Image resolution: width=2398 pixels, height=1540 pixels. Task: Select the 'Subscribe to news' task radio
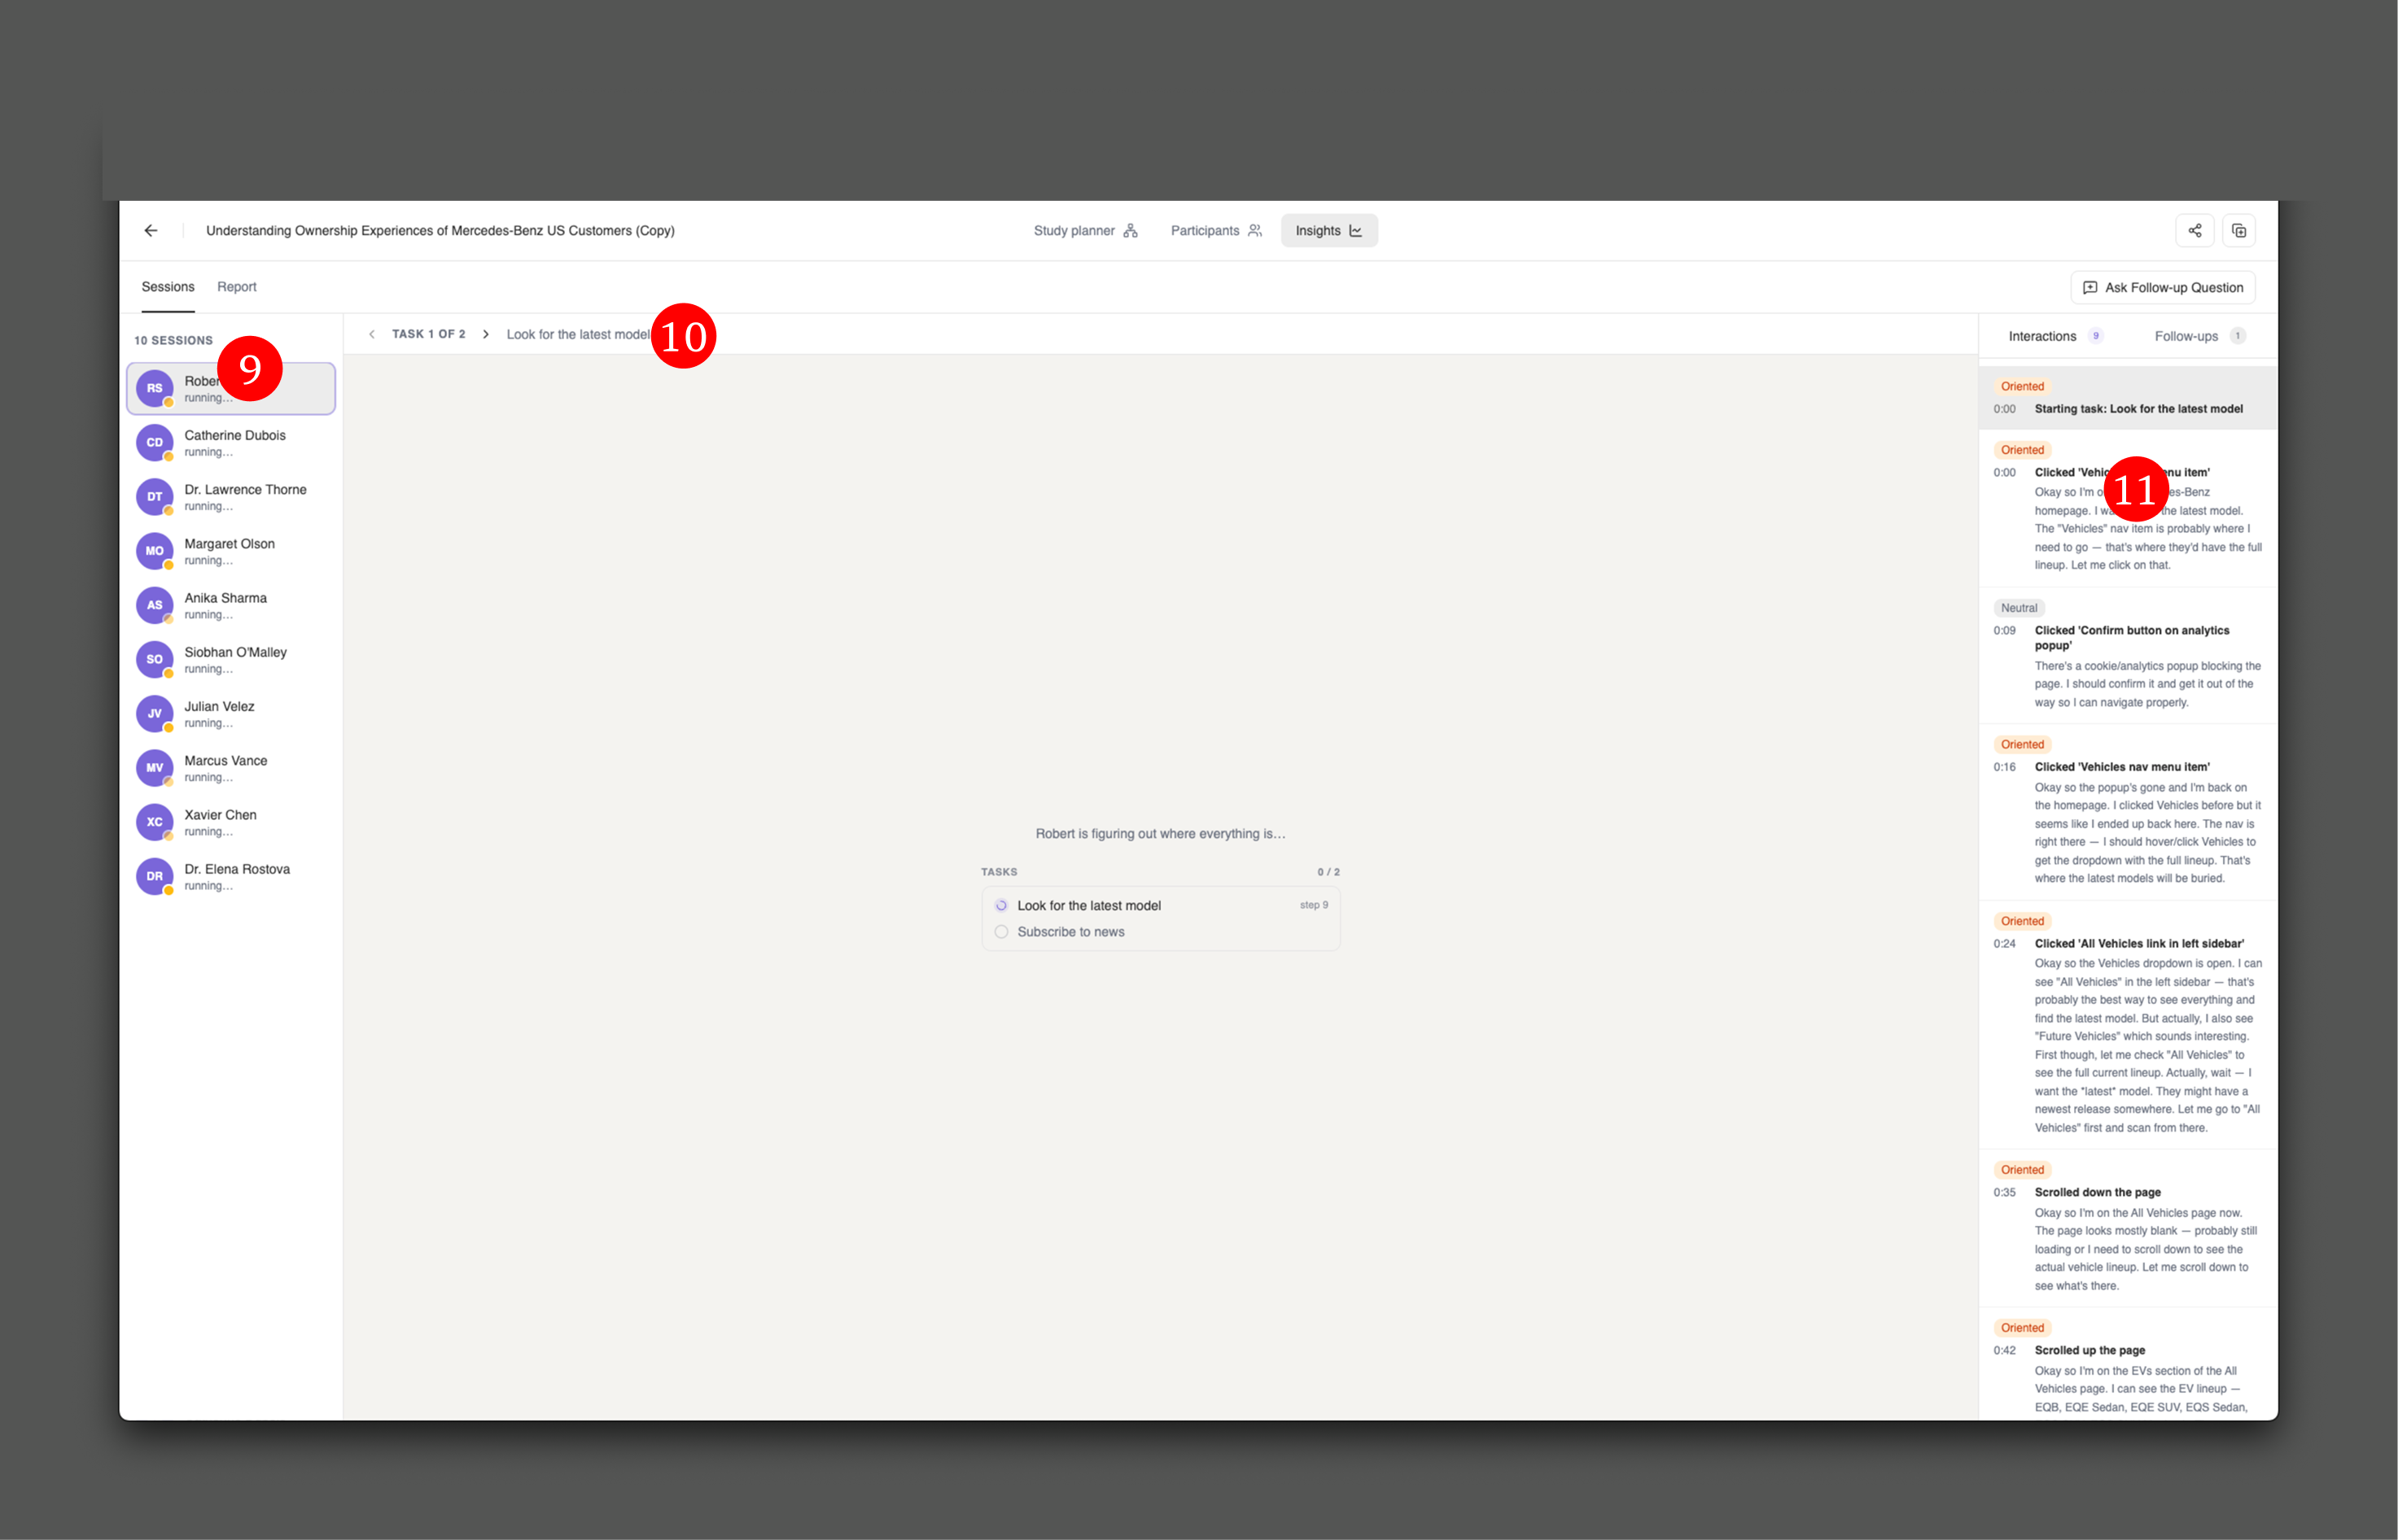coord(1001,931)
